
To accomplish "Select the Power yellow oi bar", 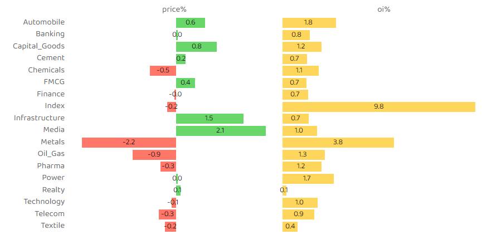I will [x=308, y=178].
